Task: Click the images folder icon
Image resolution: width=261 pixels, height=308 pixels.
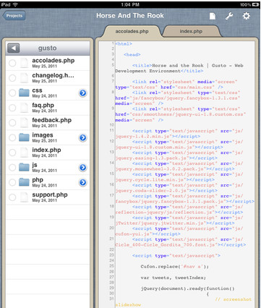Action: [x=24, y=137]
